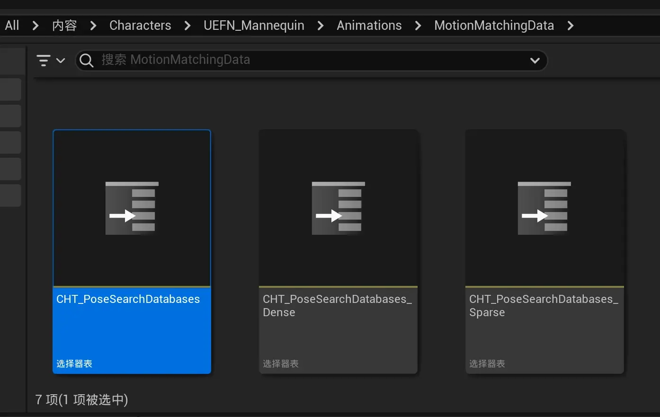The height and width of the screenshot is (417, 660).
Task: Expand the filter dropdown arrow
Action: [61, 61]
